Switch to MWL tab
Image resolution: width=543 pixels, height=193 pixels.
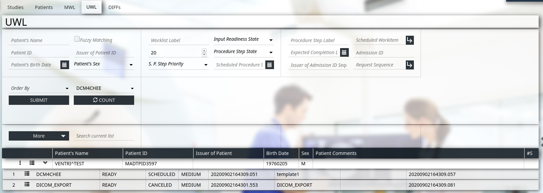coord(70,7)
